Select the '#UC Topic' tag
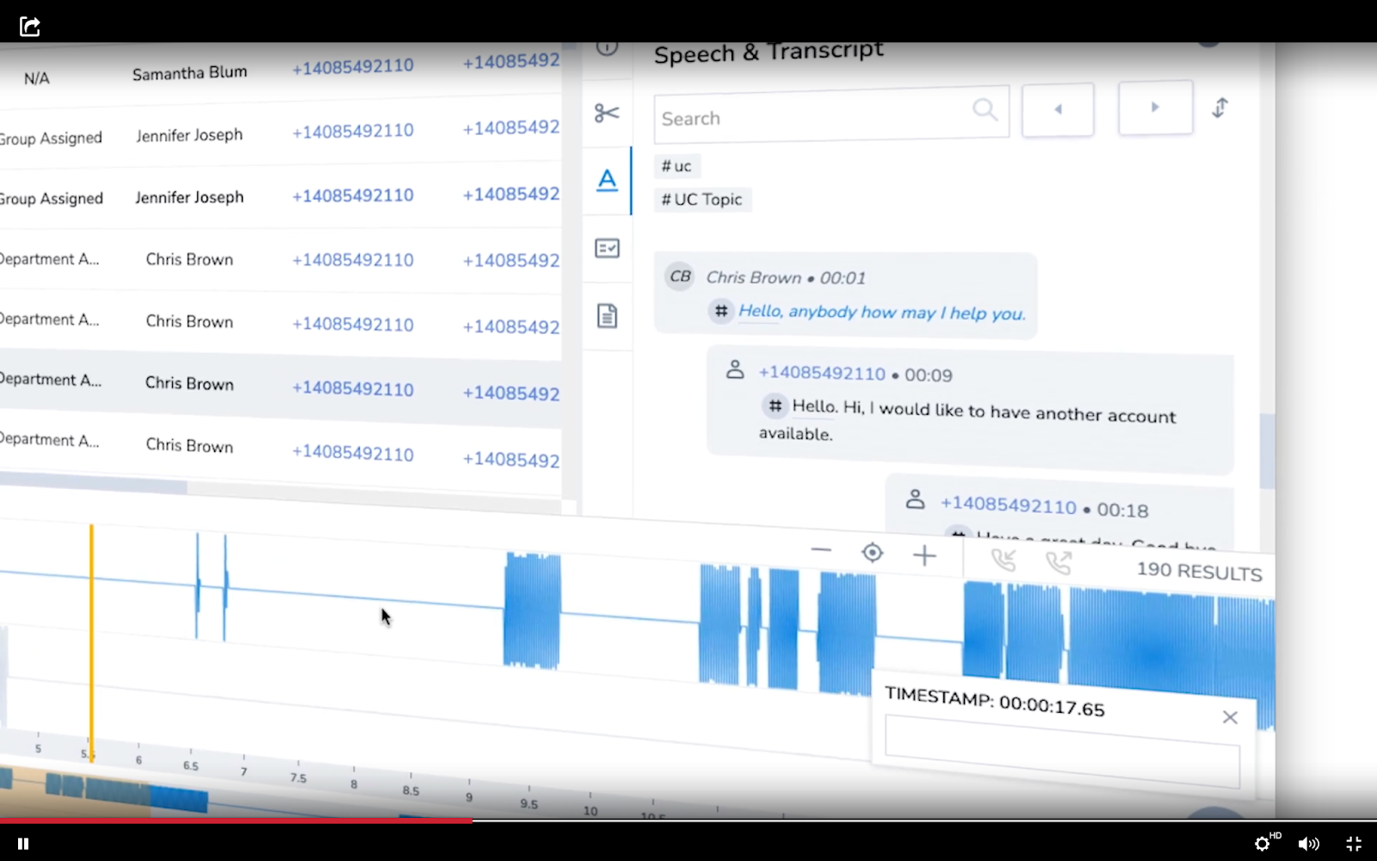 701,200
